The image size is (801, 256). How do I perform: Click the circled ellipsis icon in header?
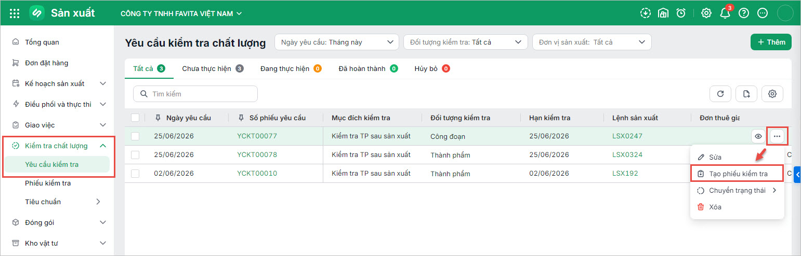click(x=763, y=13)
